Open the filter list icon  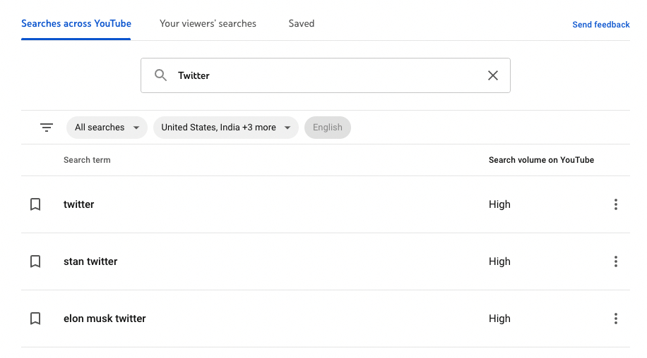point(47,128)
